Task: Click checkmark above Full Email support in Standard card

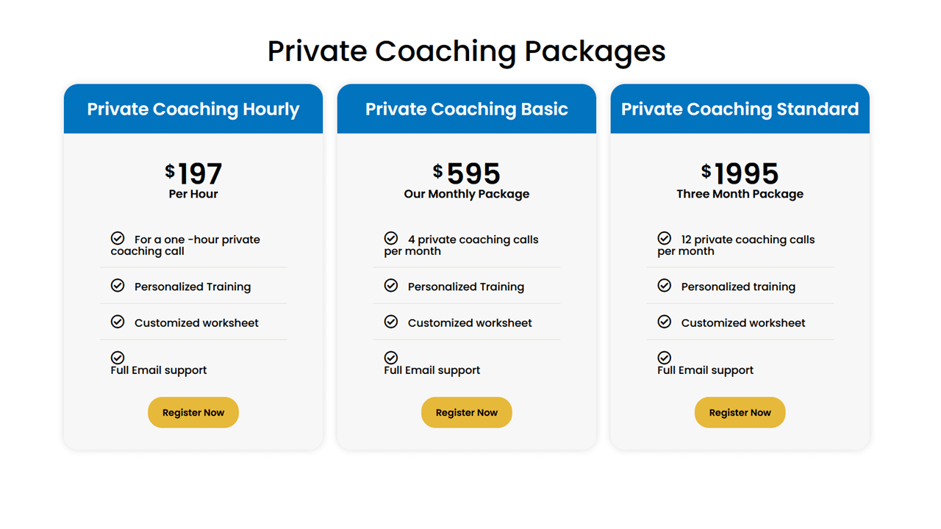Action: tap(665, 358)
